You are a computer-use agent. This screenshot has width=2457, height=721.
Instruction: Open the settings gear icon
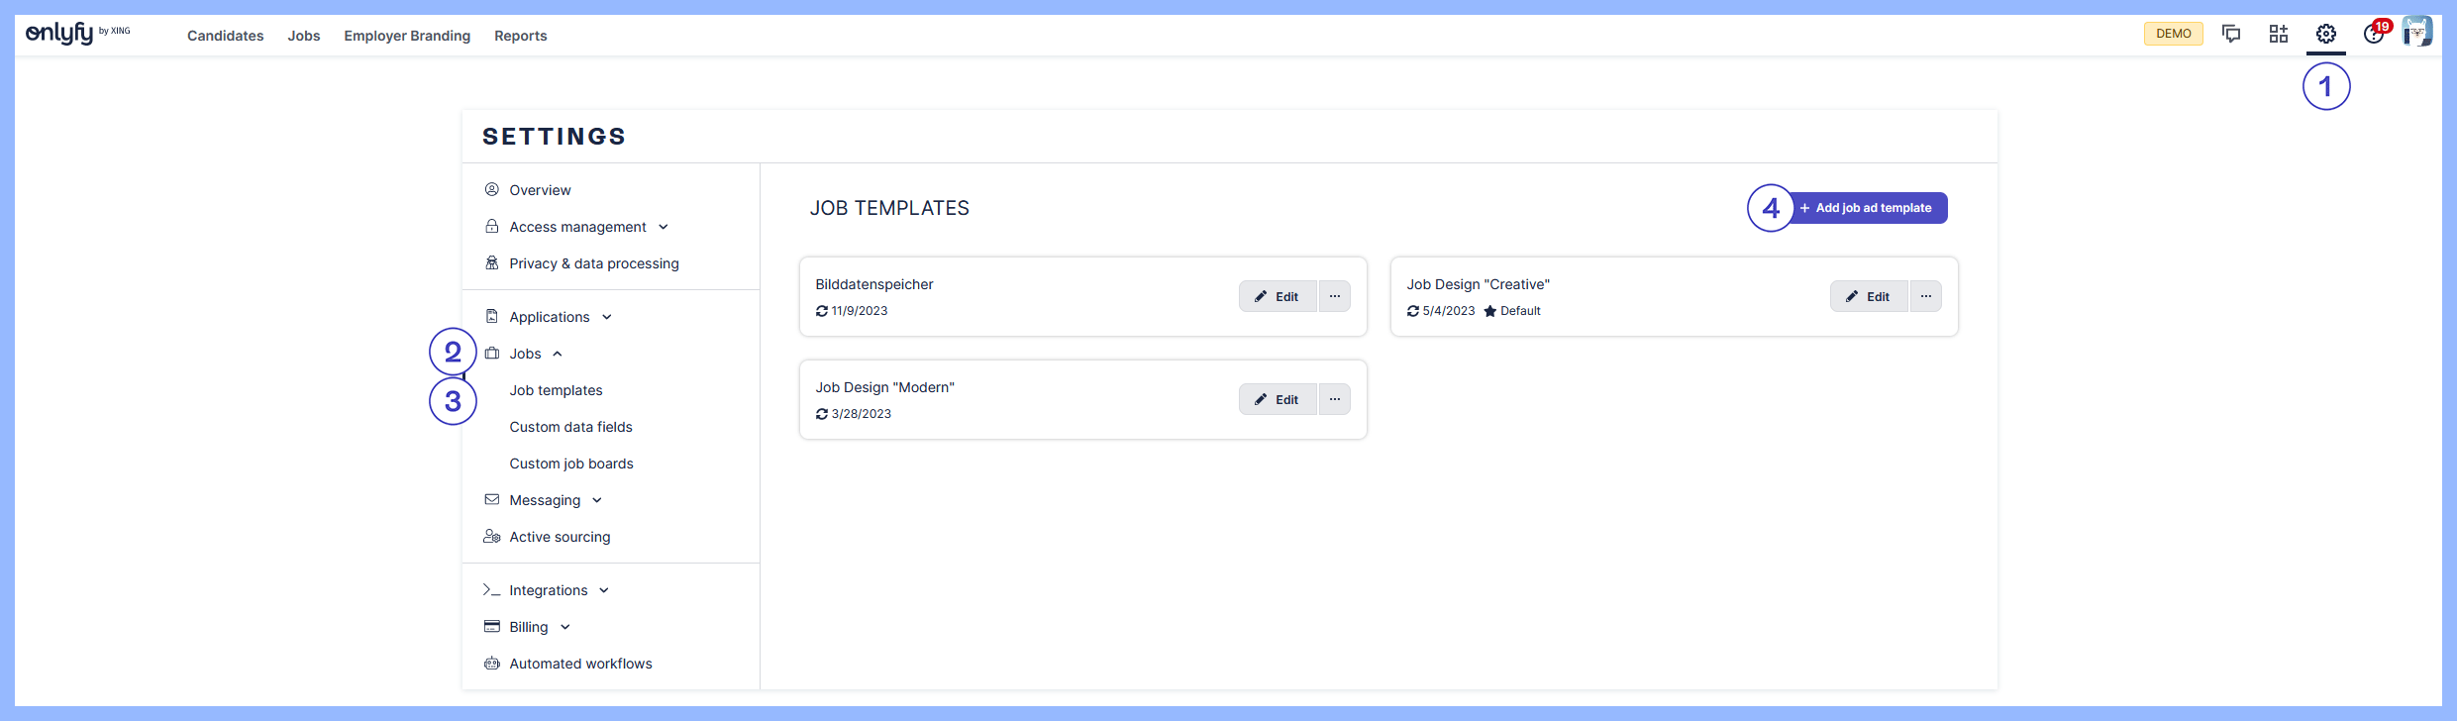click(x=2325, y=35)
